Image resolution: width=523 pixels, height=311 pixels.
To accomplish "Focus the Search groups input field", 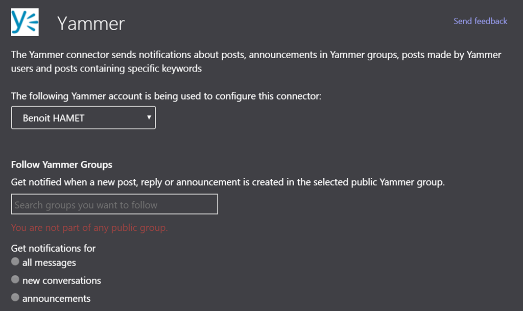I will tap(114, 204).
